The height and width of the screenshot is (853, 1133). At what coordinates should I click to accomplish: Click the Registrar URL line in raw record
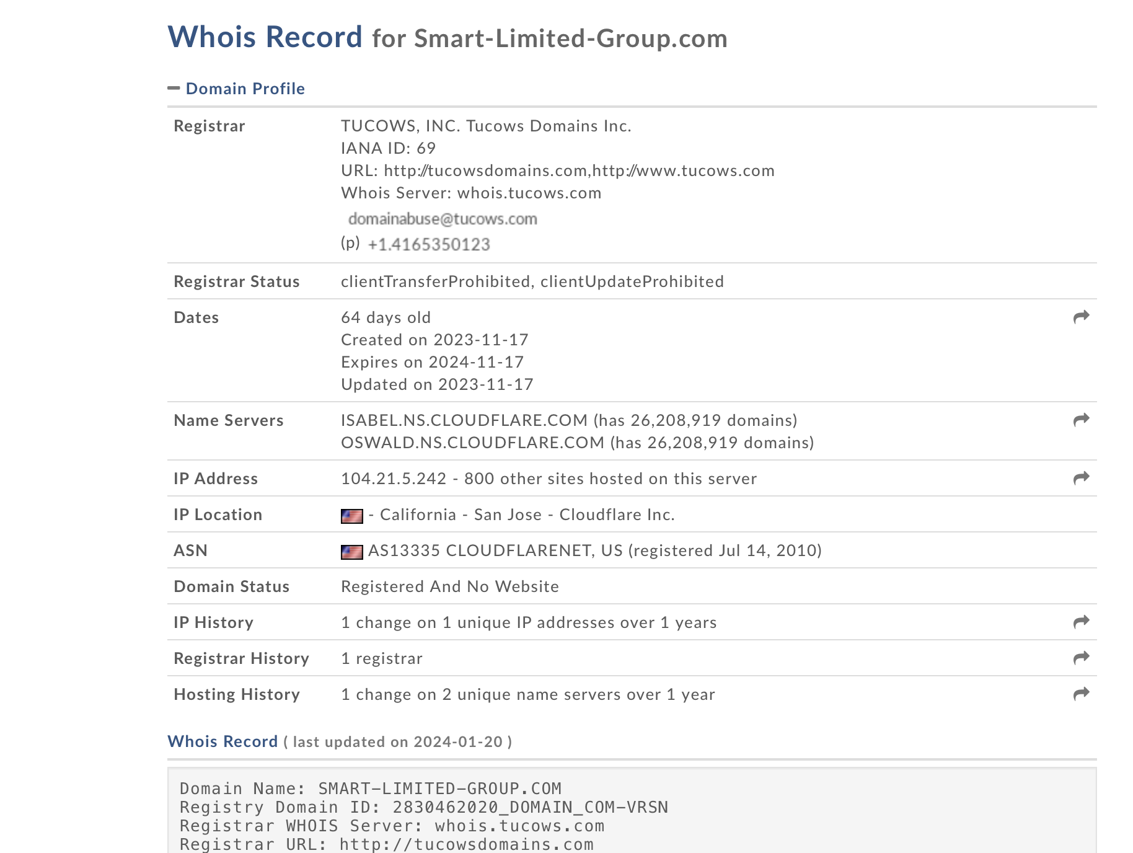[x=387, y=844]
